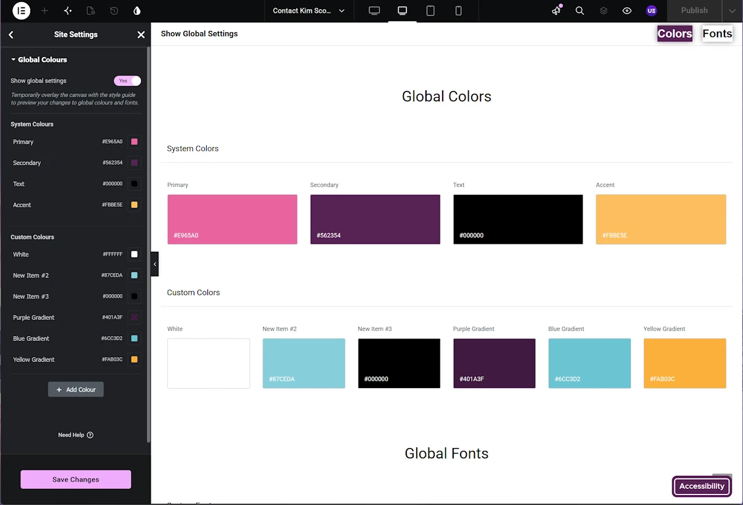Switch to the Colors tab in style guide
Viewport: 743px width, 505px height.
pyautogui.click(x=675, y=33)
